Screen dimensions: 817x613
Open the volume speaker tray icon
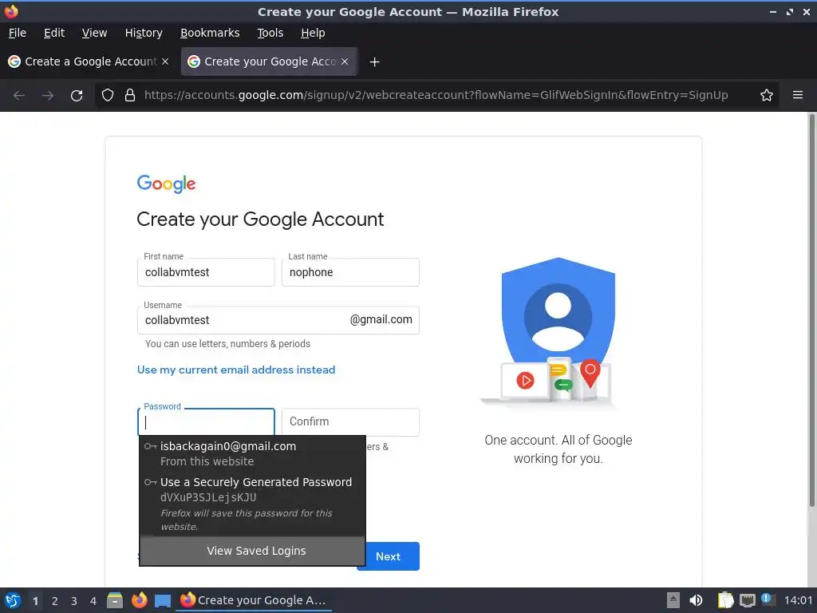(x=696, y=600)
